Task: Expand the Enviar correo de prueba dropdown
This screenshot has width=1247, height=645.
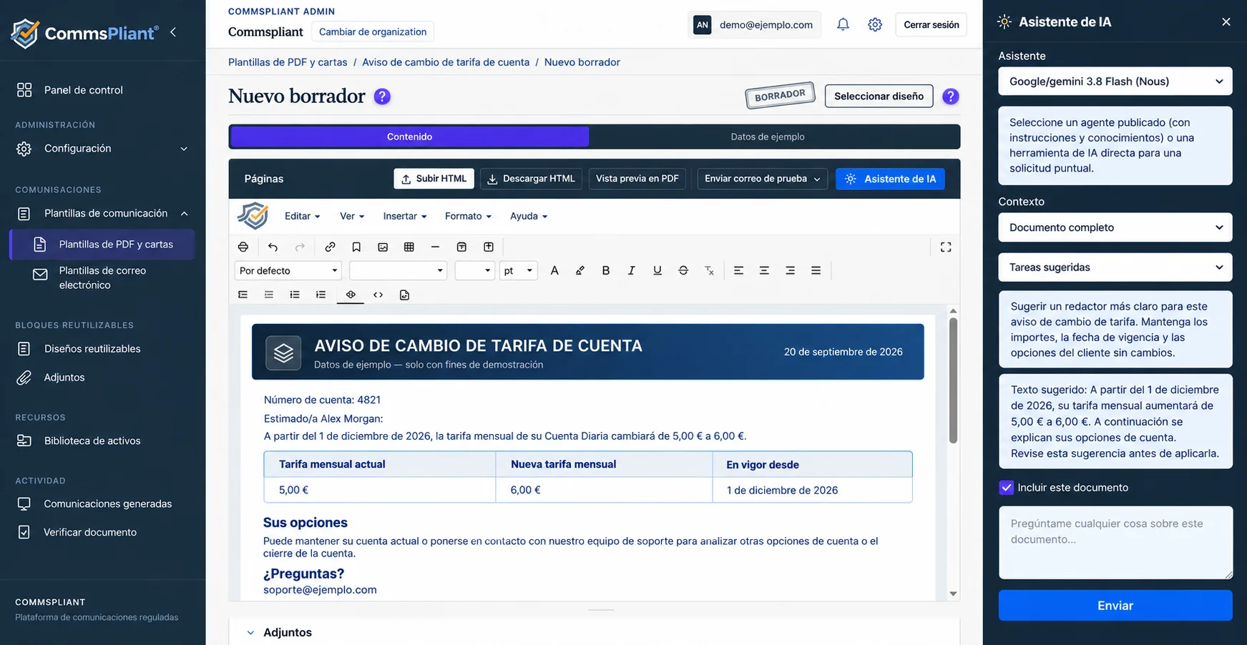Action: coord(763,179)
